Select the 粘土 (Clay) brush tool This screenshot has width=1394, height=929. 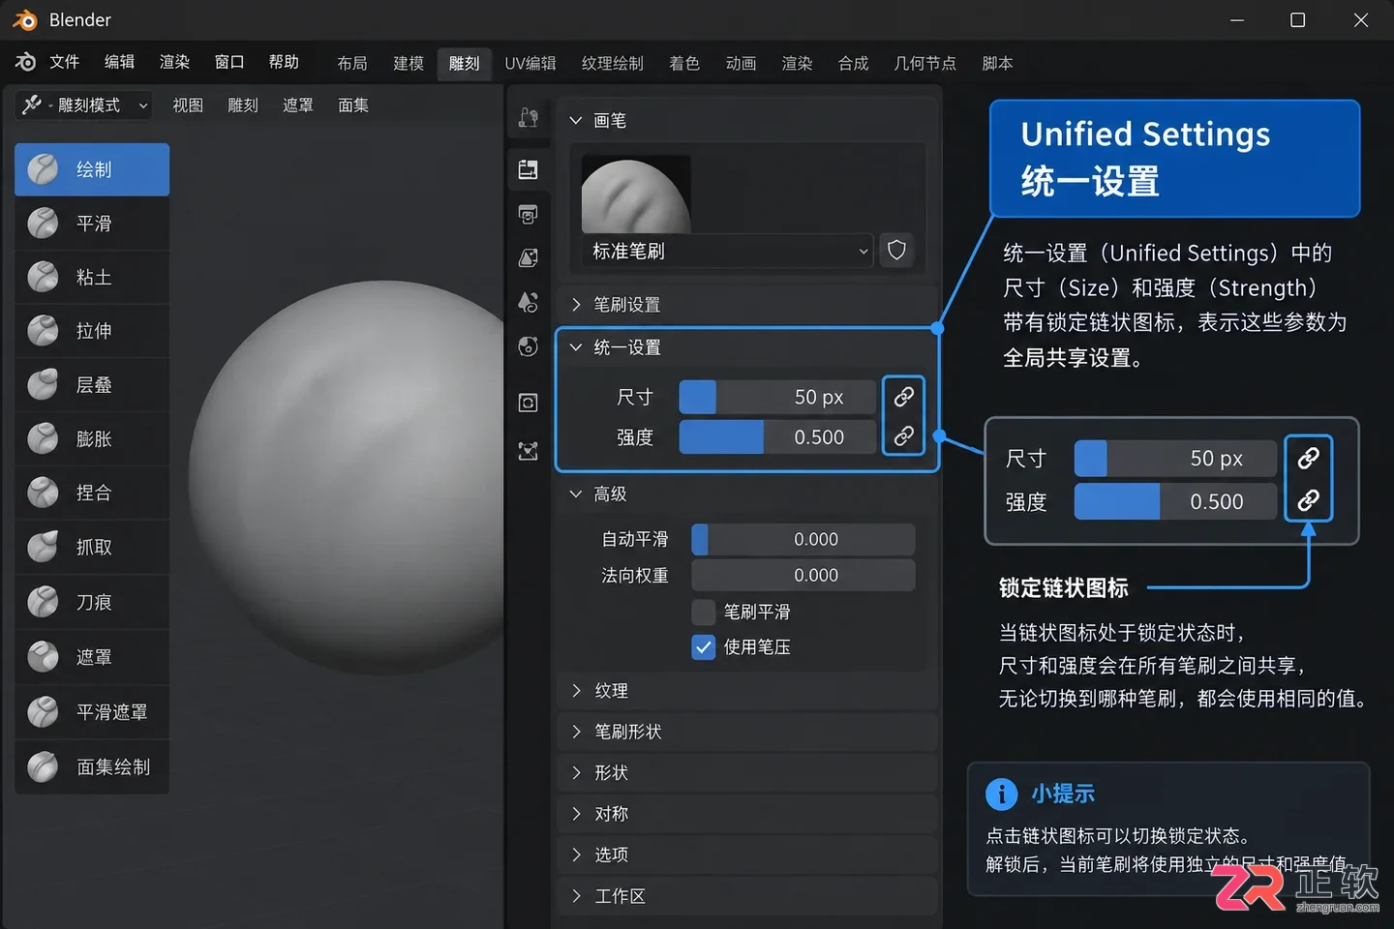(92, 278)
